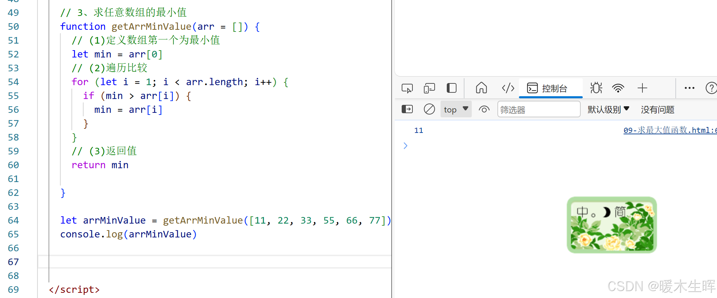
Task: Click the console prompt chevron
Action: 405,146
